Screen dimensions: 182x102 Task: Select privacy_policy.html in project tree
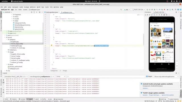tap(16, 67)
